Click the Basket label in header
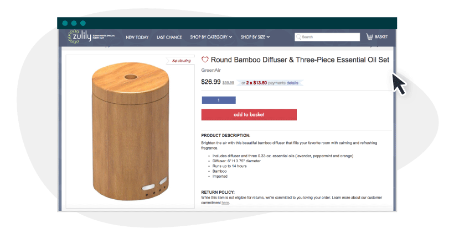454x234 pixels. point(381,37)
